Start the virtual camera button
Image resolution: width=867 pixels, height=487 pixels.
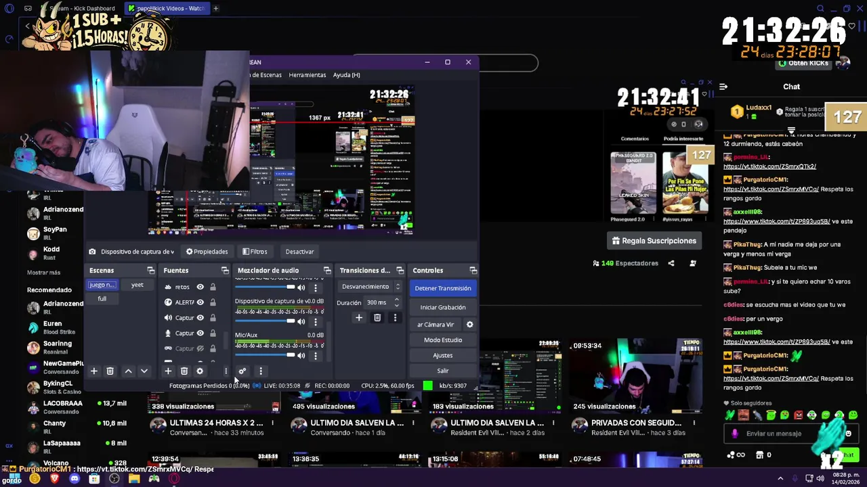(436, 325)
